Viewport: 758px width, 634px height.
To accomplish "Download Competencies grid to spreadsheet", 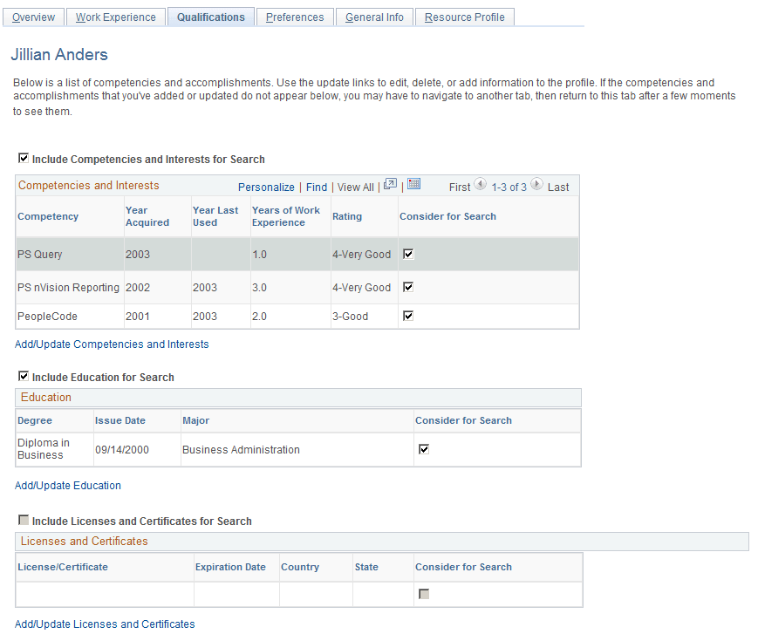I will click(413, 184).
